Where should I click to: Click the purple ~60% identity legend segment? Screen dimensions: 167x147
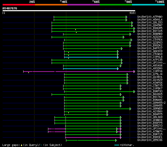pyautogui.click(x=83, y=5)
